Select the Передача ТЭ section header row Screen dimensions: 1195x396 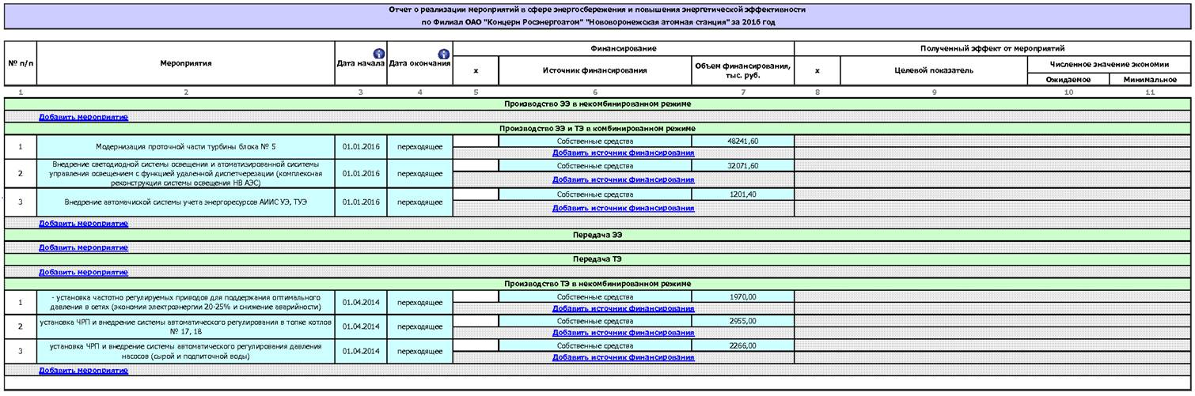[597, 259]
